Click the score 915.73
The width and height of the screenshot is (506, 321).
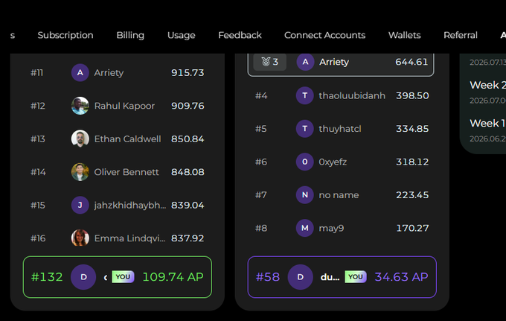pyautogui.click(x=188, y=73)
